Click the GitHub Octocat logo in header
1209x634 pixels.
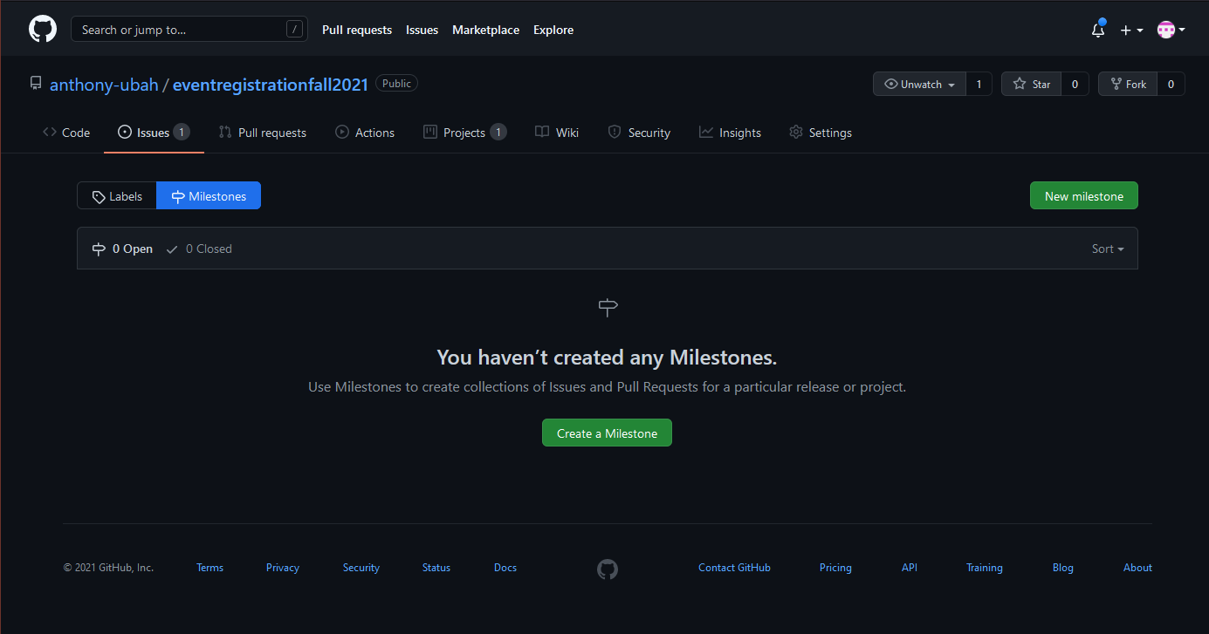(43, 30)
